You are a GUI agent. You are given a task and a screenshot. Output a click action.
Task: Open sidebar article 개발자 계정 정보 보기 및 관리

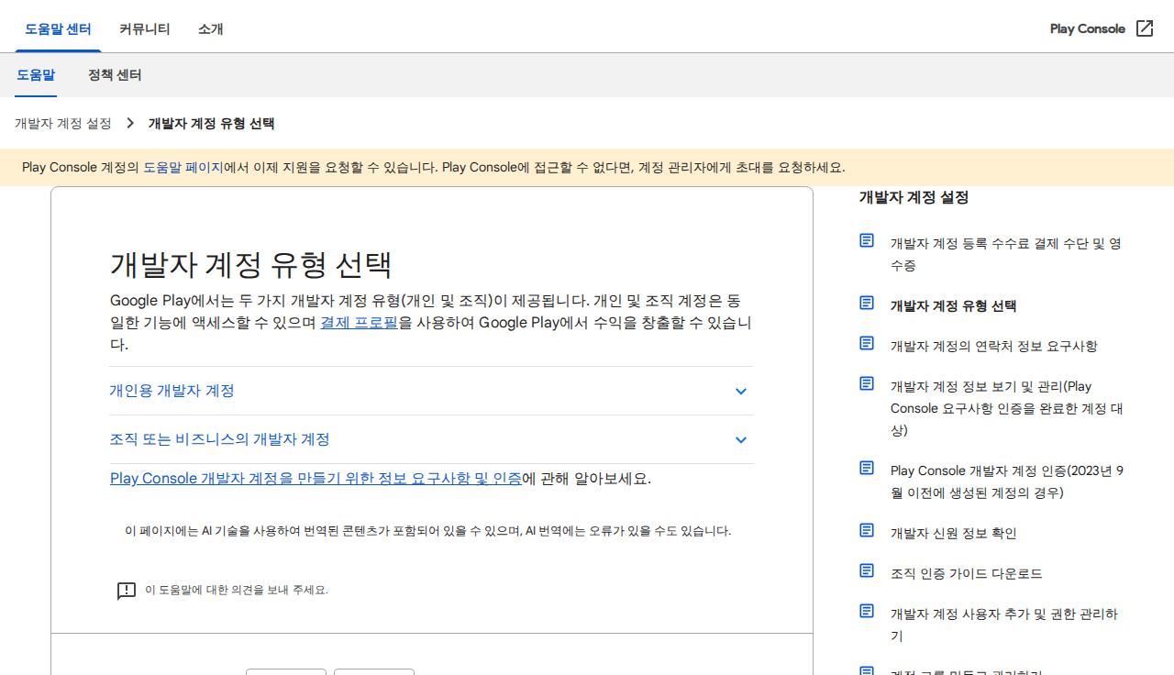click(1007, 408)
